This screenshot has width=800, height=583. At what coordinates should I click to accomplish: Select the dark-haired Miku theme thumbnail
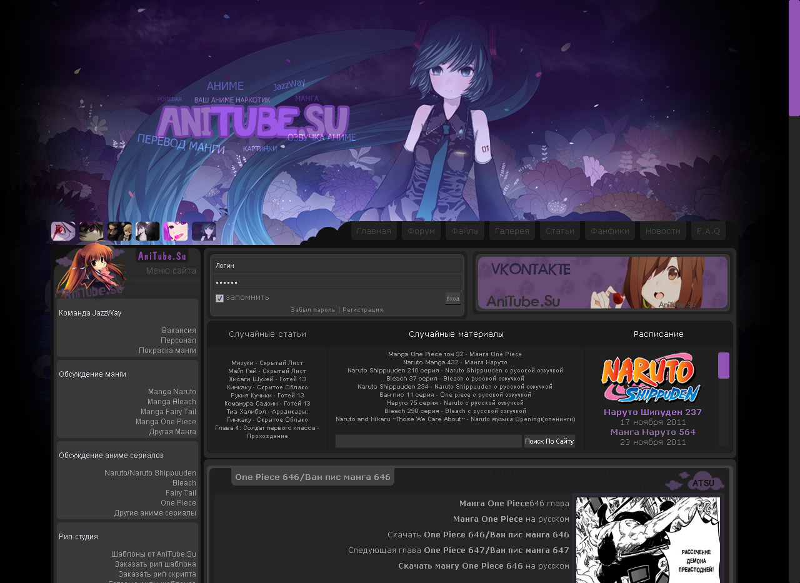coord(204,231)
